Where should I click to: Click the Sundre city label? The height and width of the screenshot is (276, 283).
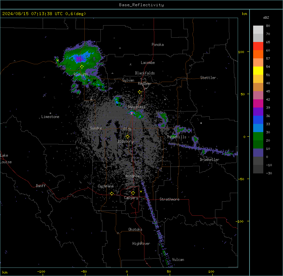tap(96, 128)
